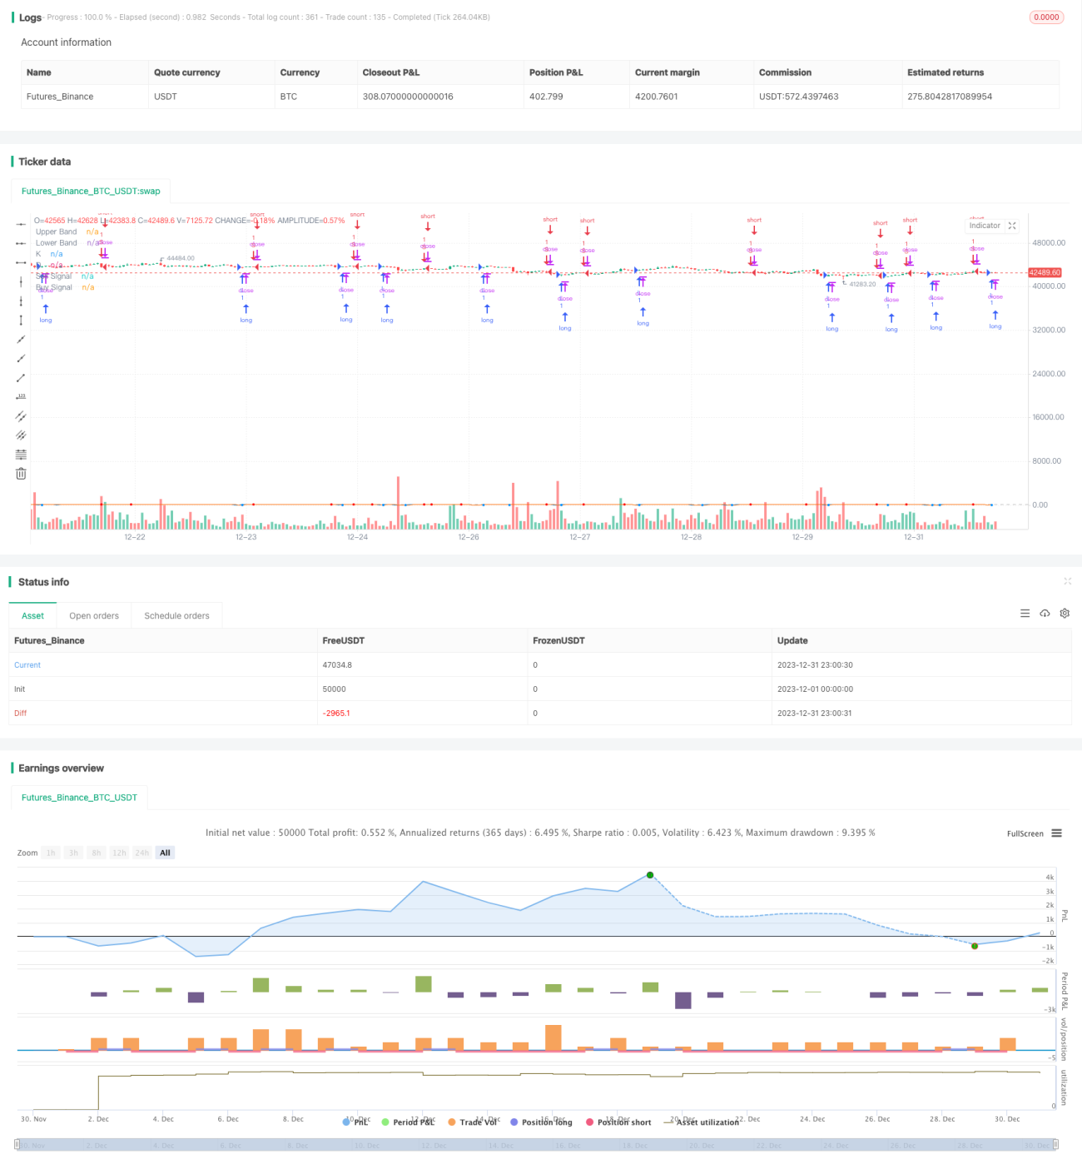Switch to the Schedule orders tab
The image size is (1082, 1169).
(x=176, y=615)
